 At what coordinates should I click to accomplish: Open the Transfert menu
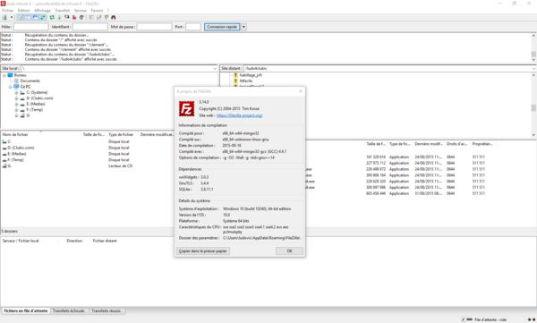63,10
